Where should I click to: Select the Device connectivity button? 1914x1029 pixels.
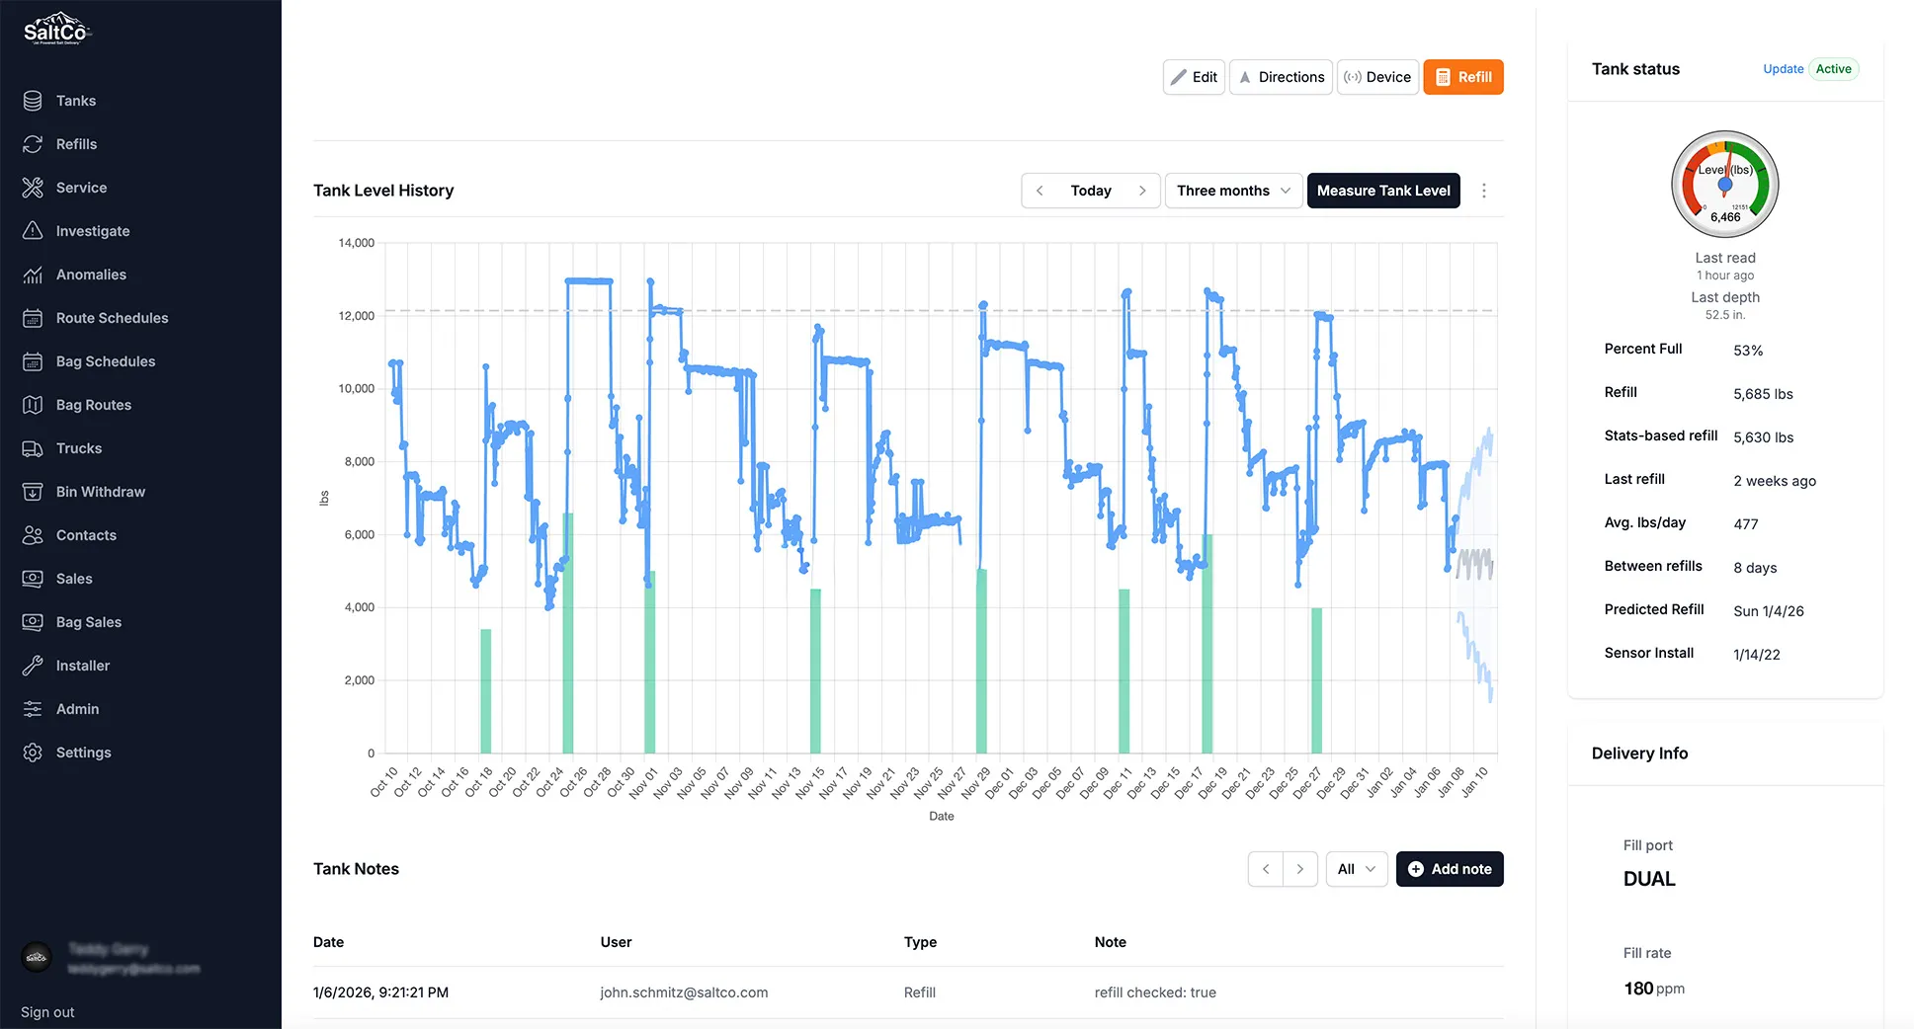pos(1377,76)
